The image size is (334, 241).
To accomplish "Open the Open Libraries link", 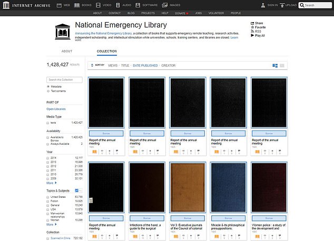I will click(x=56, y=109).
